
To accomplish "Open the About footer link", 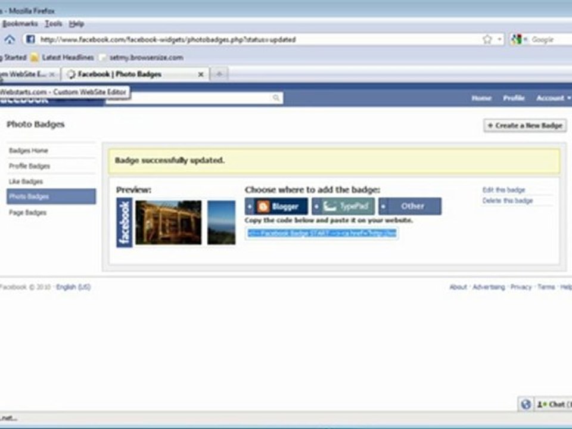I will tap(458, 287).
